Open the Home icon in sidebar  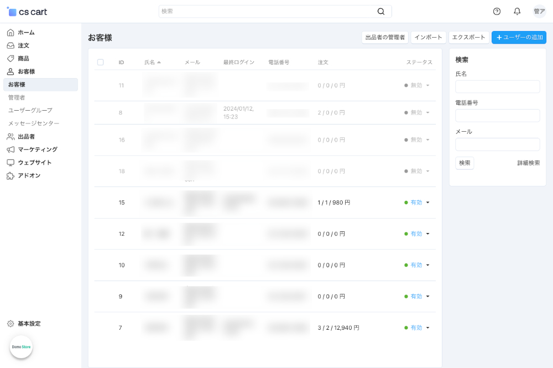(11, 33)
